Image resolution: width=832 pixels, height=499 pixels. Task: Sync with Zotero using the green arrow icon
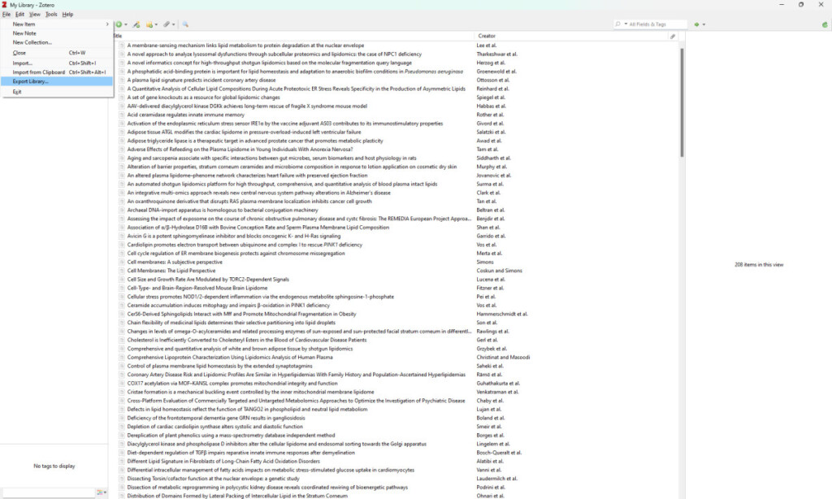pos(825,24)
